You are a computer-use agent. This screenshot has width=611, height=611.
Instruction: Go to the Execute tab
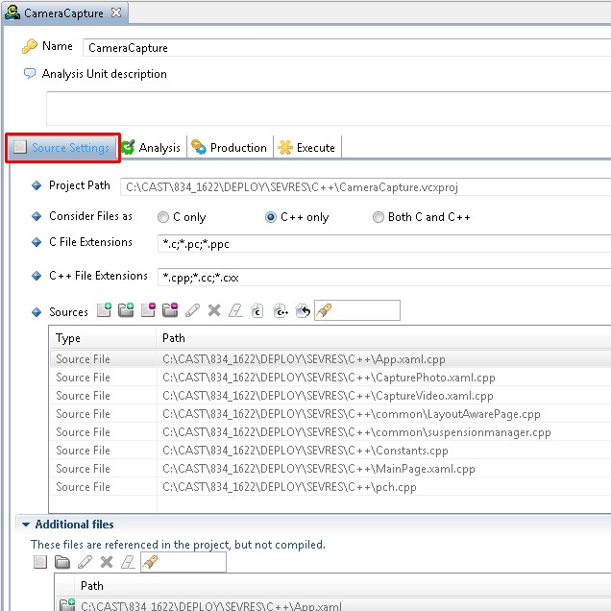306,148
